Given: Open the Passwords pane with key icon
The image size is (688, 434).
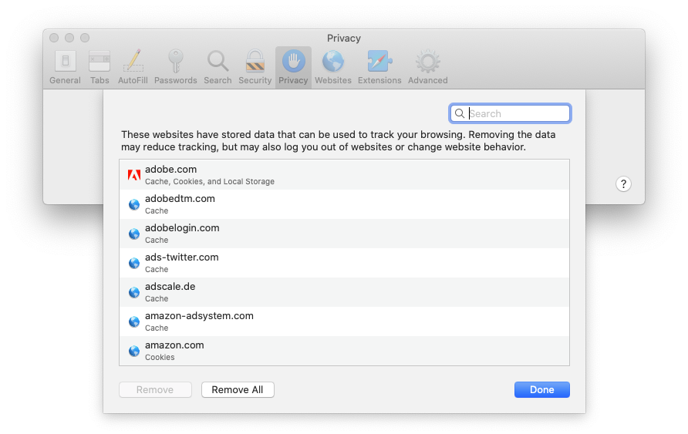Looking at the screenshot, I should 176,68.
